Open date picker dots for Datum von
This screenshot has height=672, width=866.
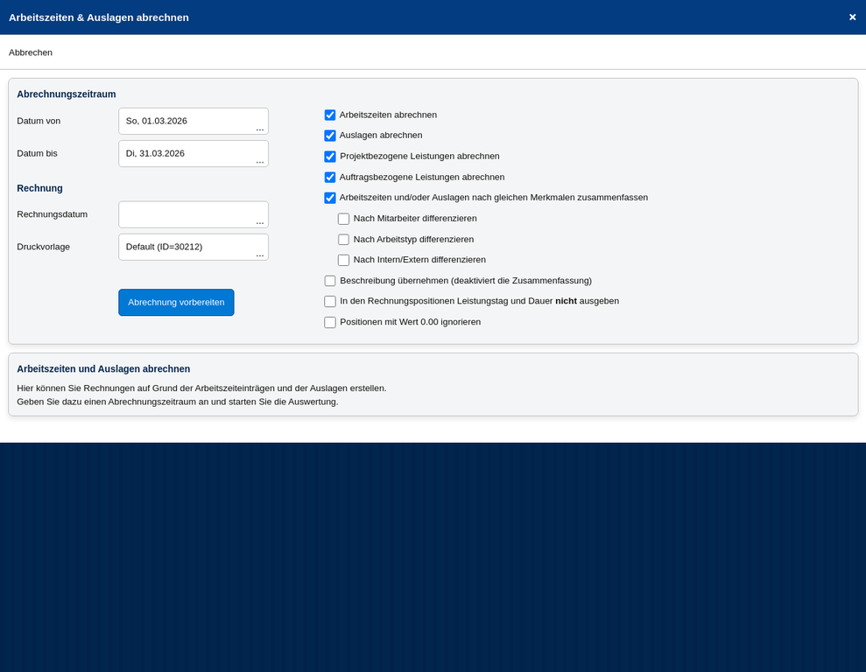tap(260, 129)
